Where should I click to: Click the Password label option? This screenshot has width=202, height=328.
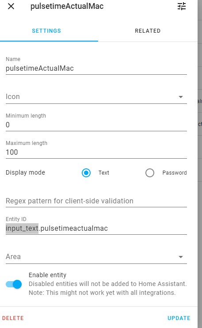(175, 173)
